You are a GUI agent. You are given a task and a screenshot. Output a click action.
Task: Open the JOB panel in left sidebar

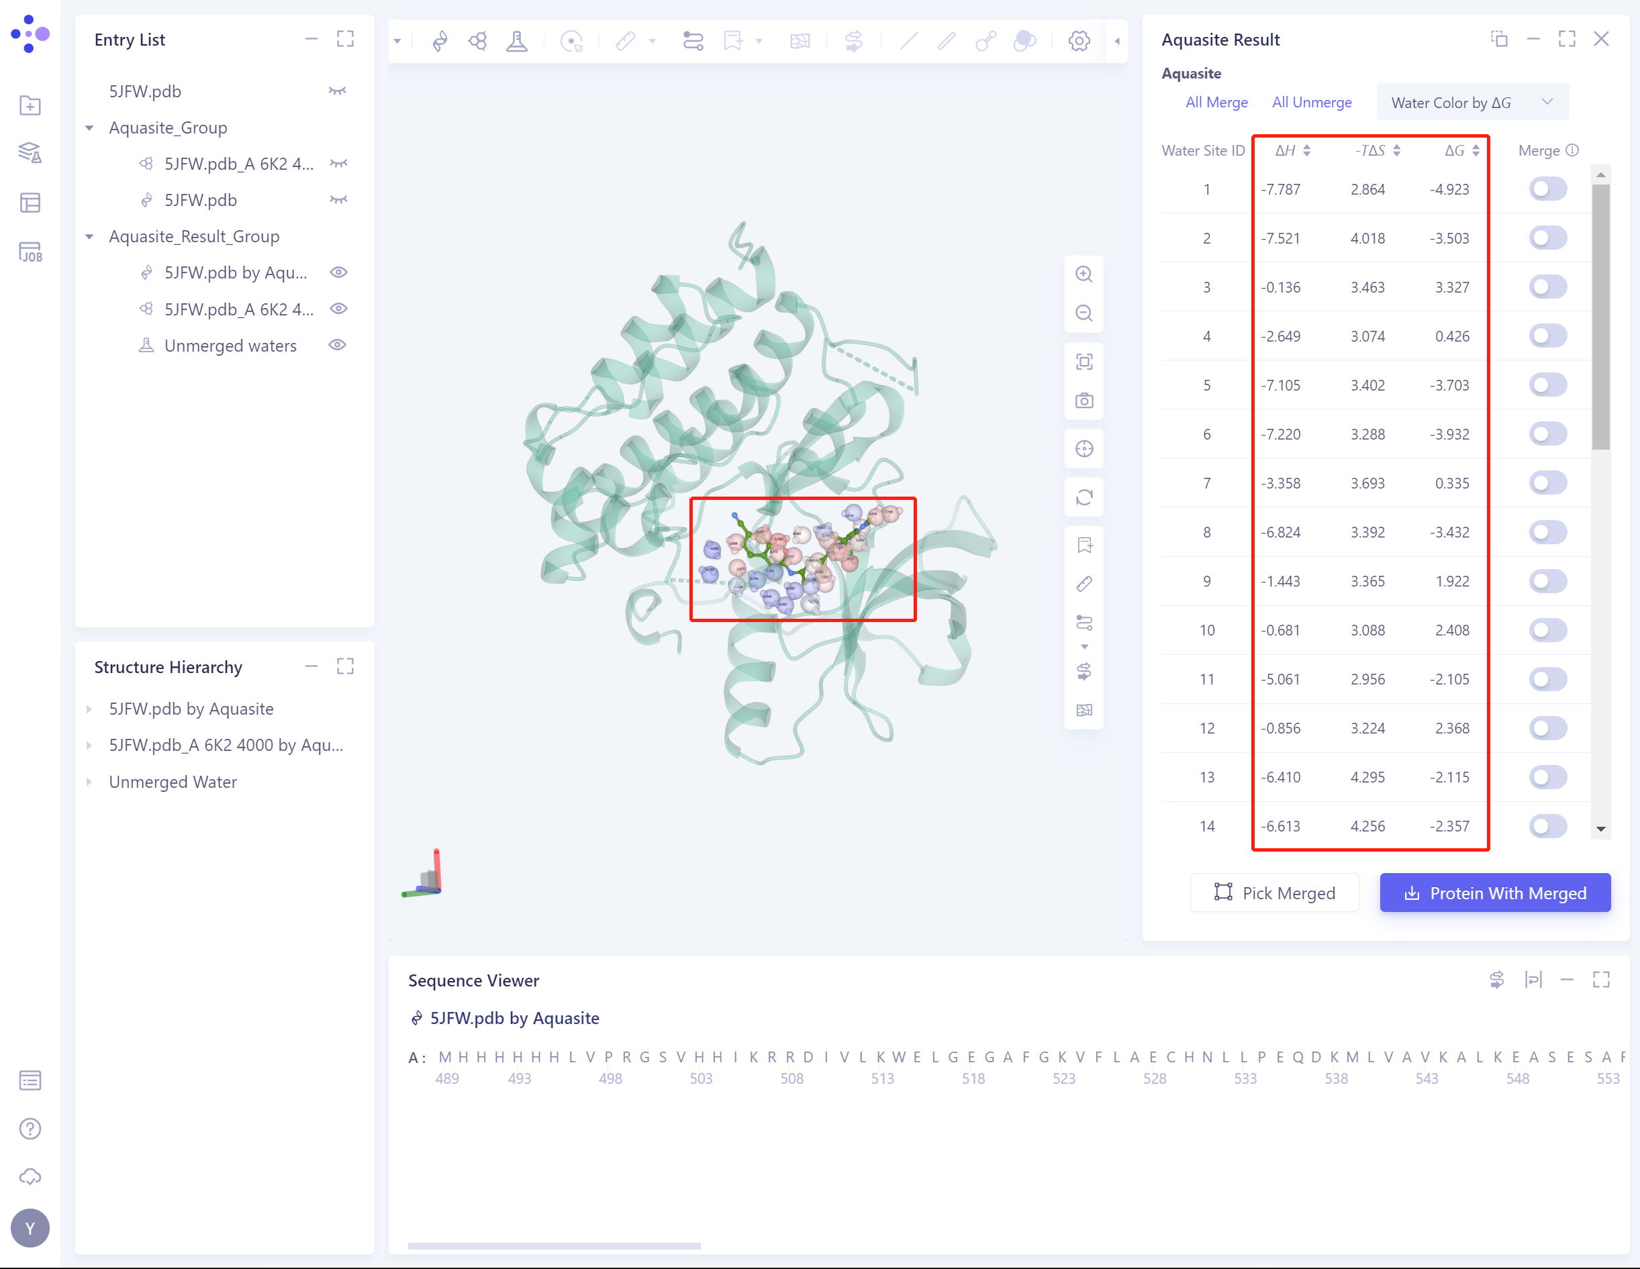[30, 252]
